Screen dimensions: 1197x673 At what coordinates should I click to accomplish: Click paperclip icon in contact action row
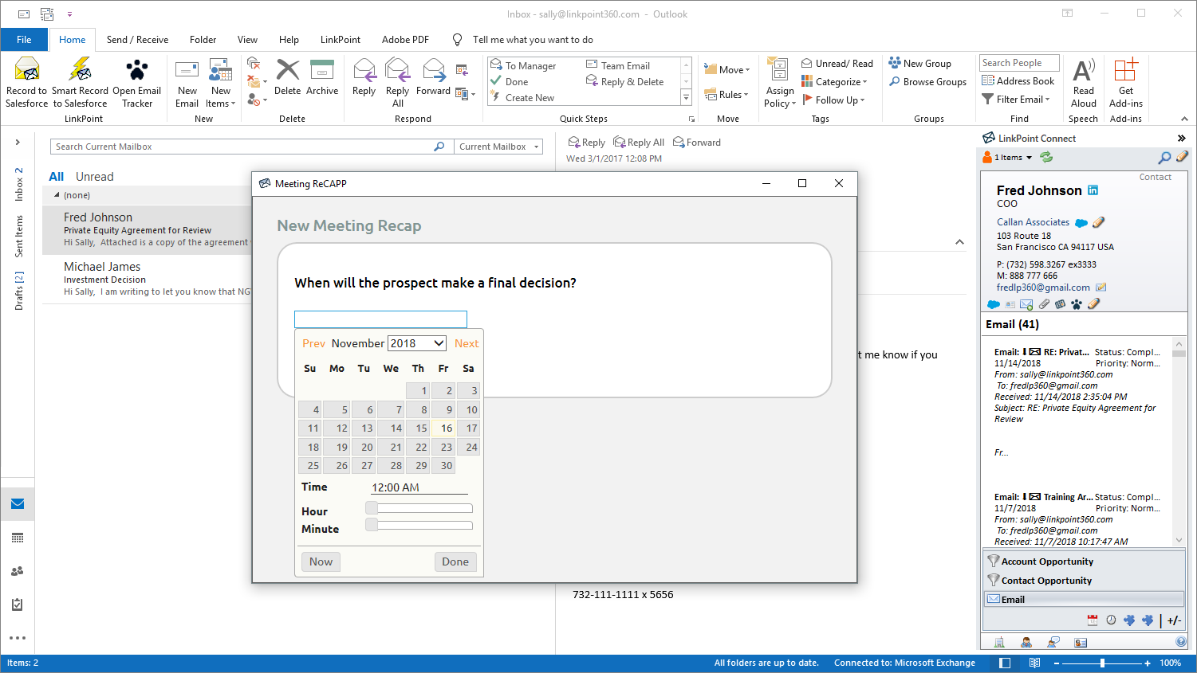click(x=1044, y=304)
